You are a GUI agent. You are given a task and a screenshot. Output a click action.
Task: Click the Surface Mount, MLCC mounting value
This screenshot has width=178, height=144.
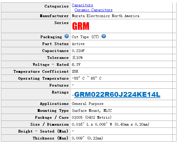92,111
